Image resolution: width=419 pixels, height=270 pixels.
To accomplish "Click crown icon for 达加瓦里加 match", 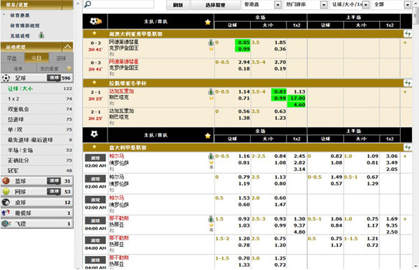I will 212,98.
